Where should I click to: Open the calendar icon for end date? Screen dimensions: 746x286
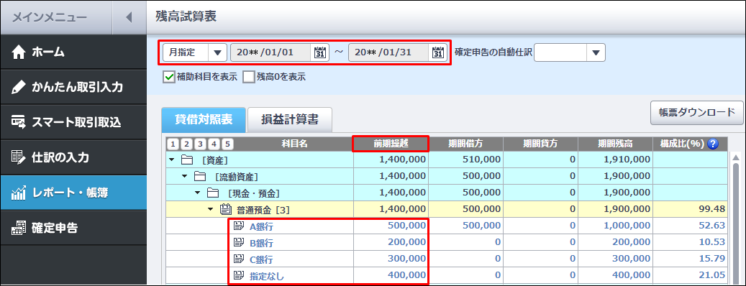437,52
